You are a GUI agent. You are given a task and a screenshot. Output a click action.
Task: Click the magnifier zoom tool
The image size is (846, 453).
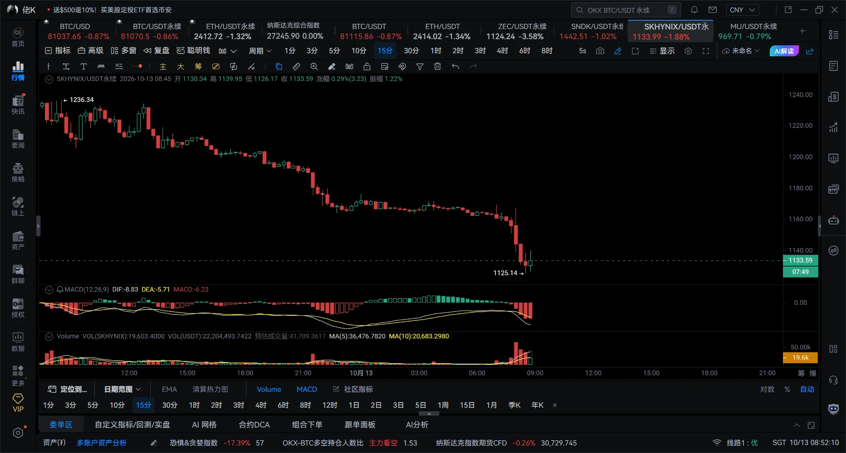tap(314, 66)
